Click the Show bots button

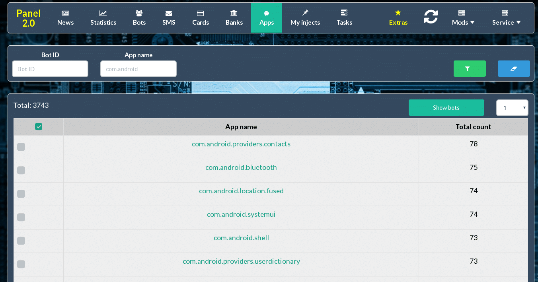point(446,108)
